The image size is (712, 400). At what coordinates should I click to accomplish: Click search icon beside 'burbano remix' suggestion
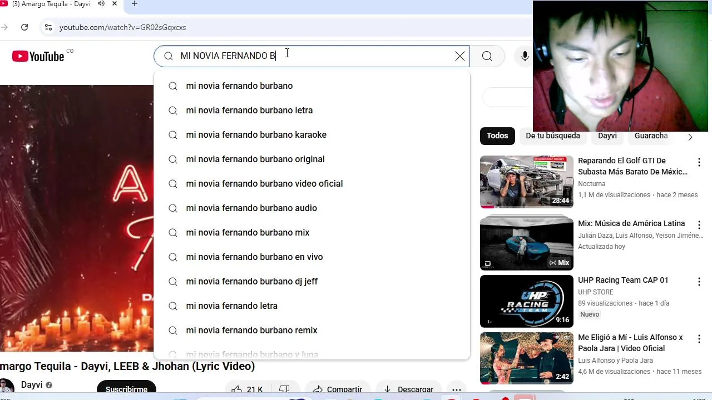pos(173,330)
